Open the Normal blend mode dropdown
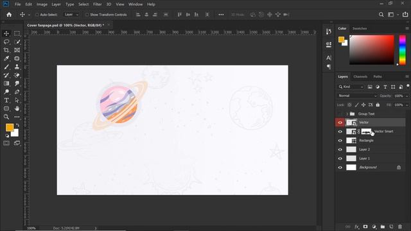This screenshot has width=411, height=231. click(357, 96)
